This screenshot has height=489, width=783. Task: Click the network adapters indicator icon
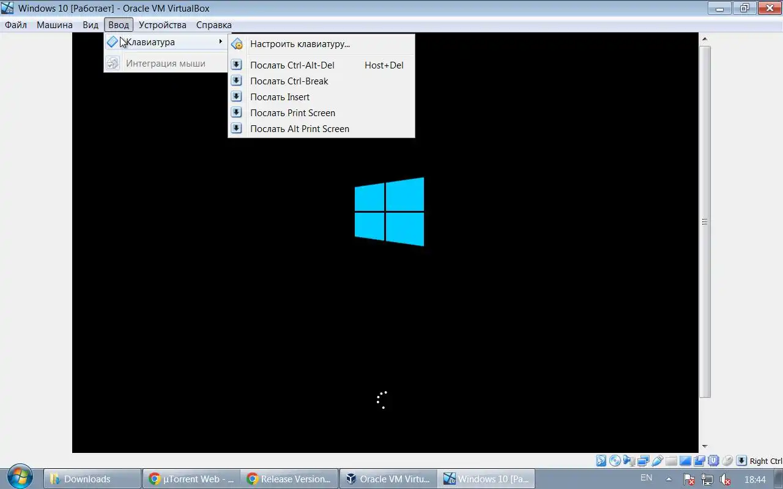[644, 461]
